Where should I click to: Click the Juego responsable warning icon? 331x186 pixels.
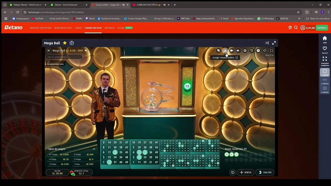[x=225, y=51]
